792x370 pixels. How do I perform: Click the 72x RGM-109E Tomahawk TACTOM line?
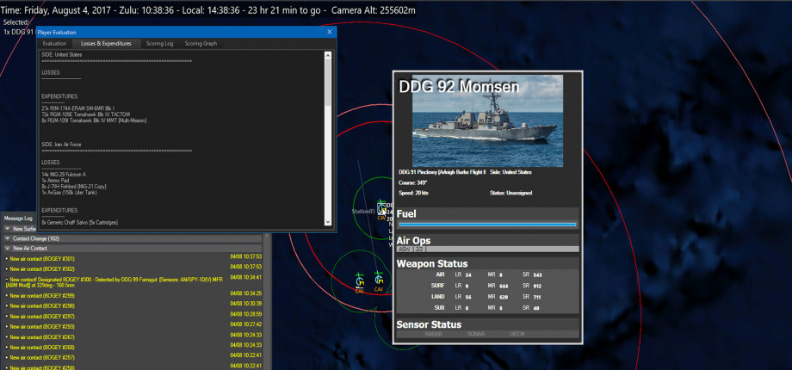tap(86, 114)
